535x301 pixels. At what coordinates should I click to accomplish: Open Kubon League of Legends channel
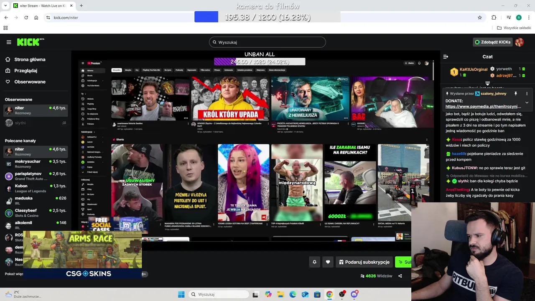click(36, 188)
